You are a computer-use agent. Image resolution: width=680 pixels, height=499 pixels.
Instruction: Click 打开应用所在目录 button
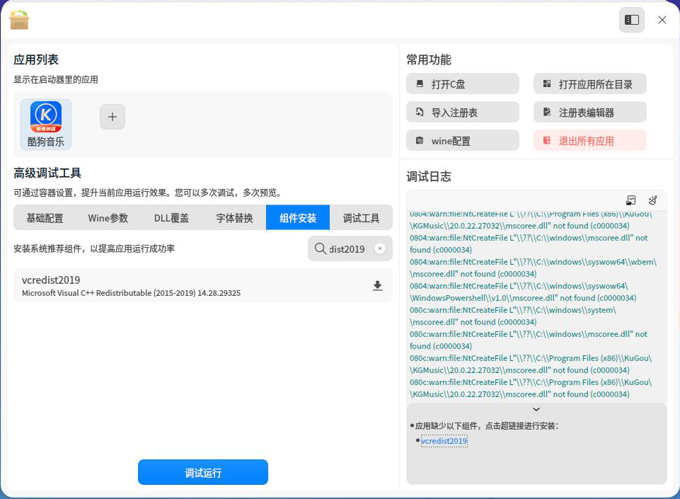pyautogui.click(x=590, y=84)
